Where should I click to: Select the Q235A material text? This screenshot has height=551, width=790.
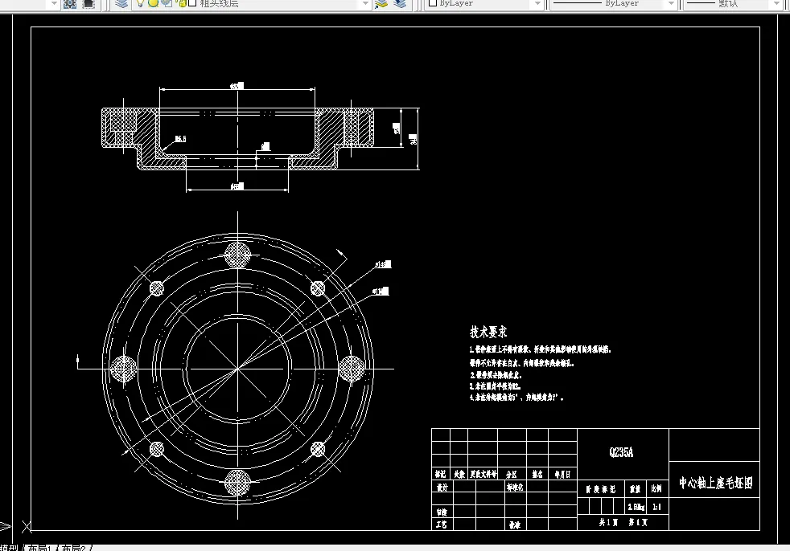coord(621,452)
